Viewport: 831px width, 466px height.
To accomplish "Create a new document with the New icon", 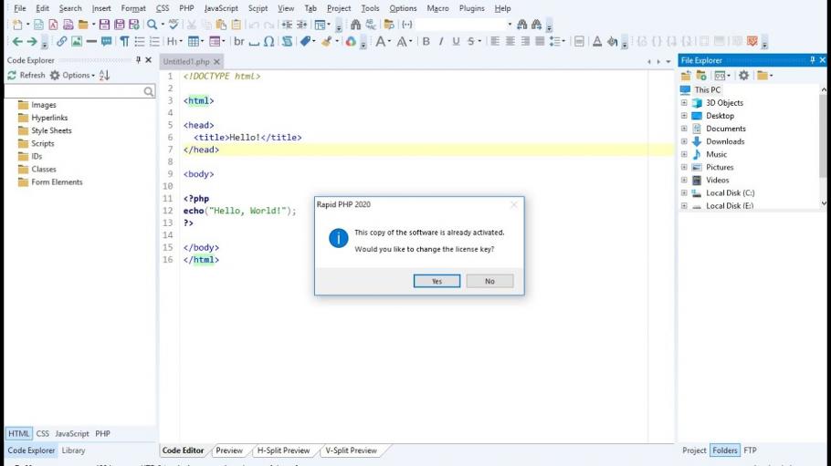I will [x=17, y=25].
